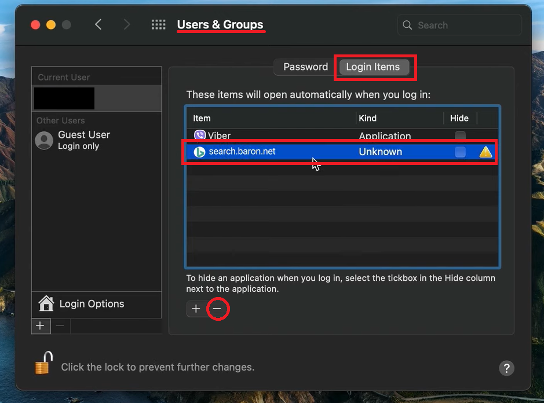The height and width of the screenshot is (403, 544).
Task: Delete user account with the minus button
Action: click(x=60, y=326)
